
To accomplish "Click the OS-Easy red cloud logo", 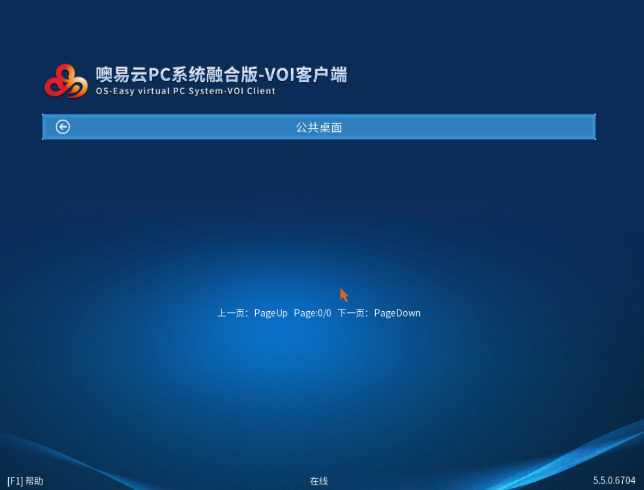I will pos(66,81).
